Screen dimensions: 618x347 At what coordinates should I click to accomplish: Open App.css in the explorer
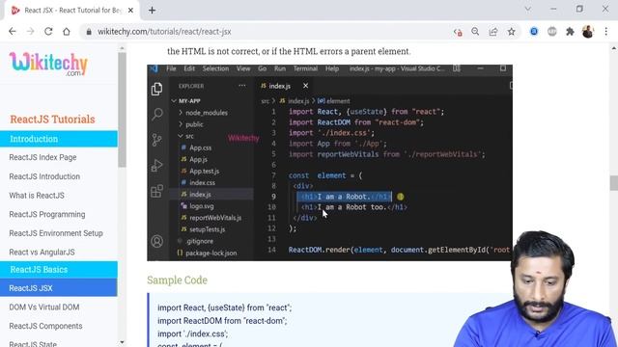[x=196, y=147]
